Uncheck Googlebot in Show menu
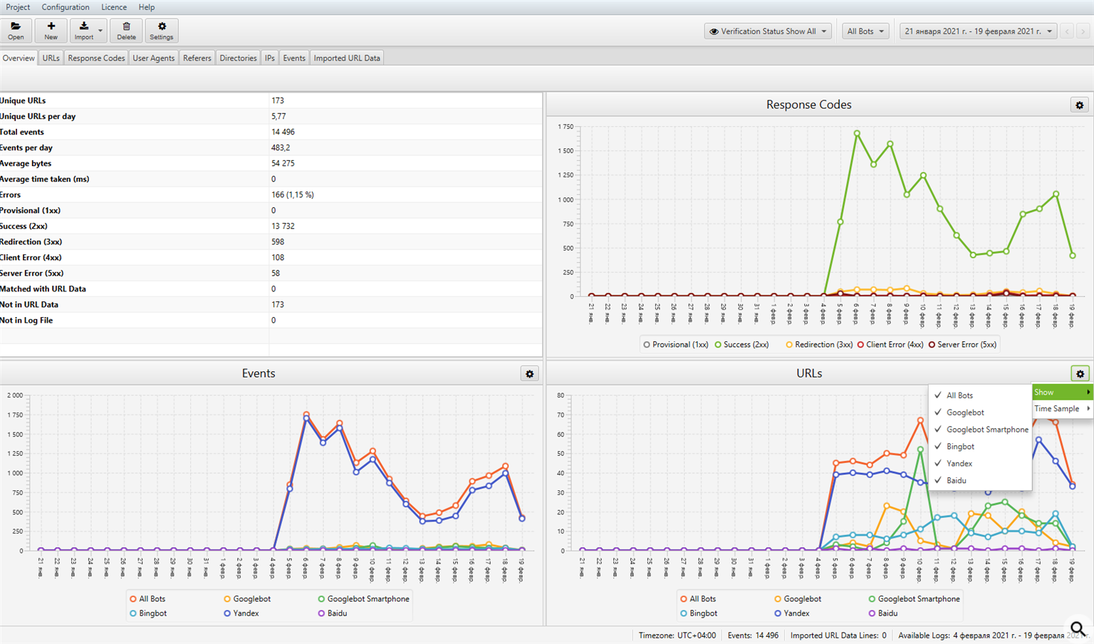This screenshot has height=644, width=1094. point(979,412)
